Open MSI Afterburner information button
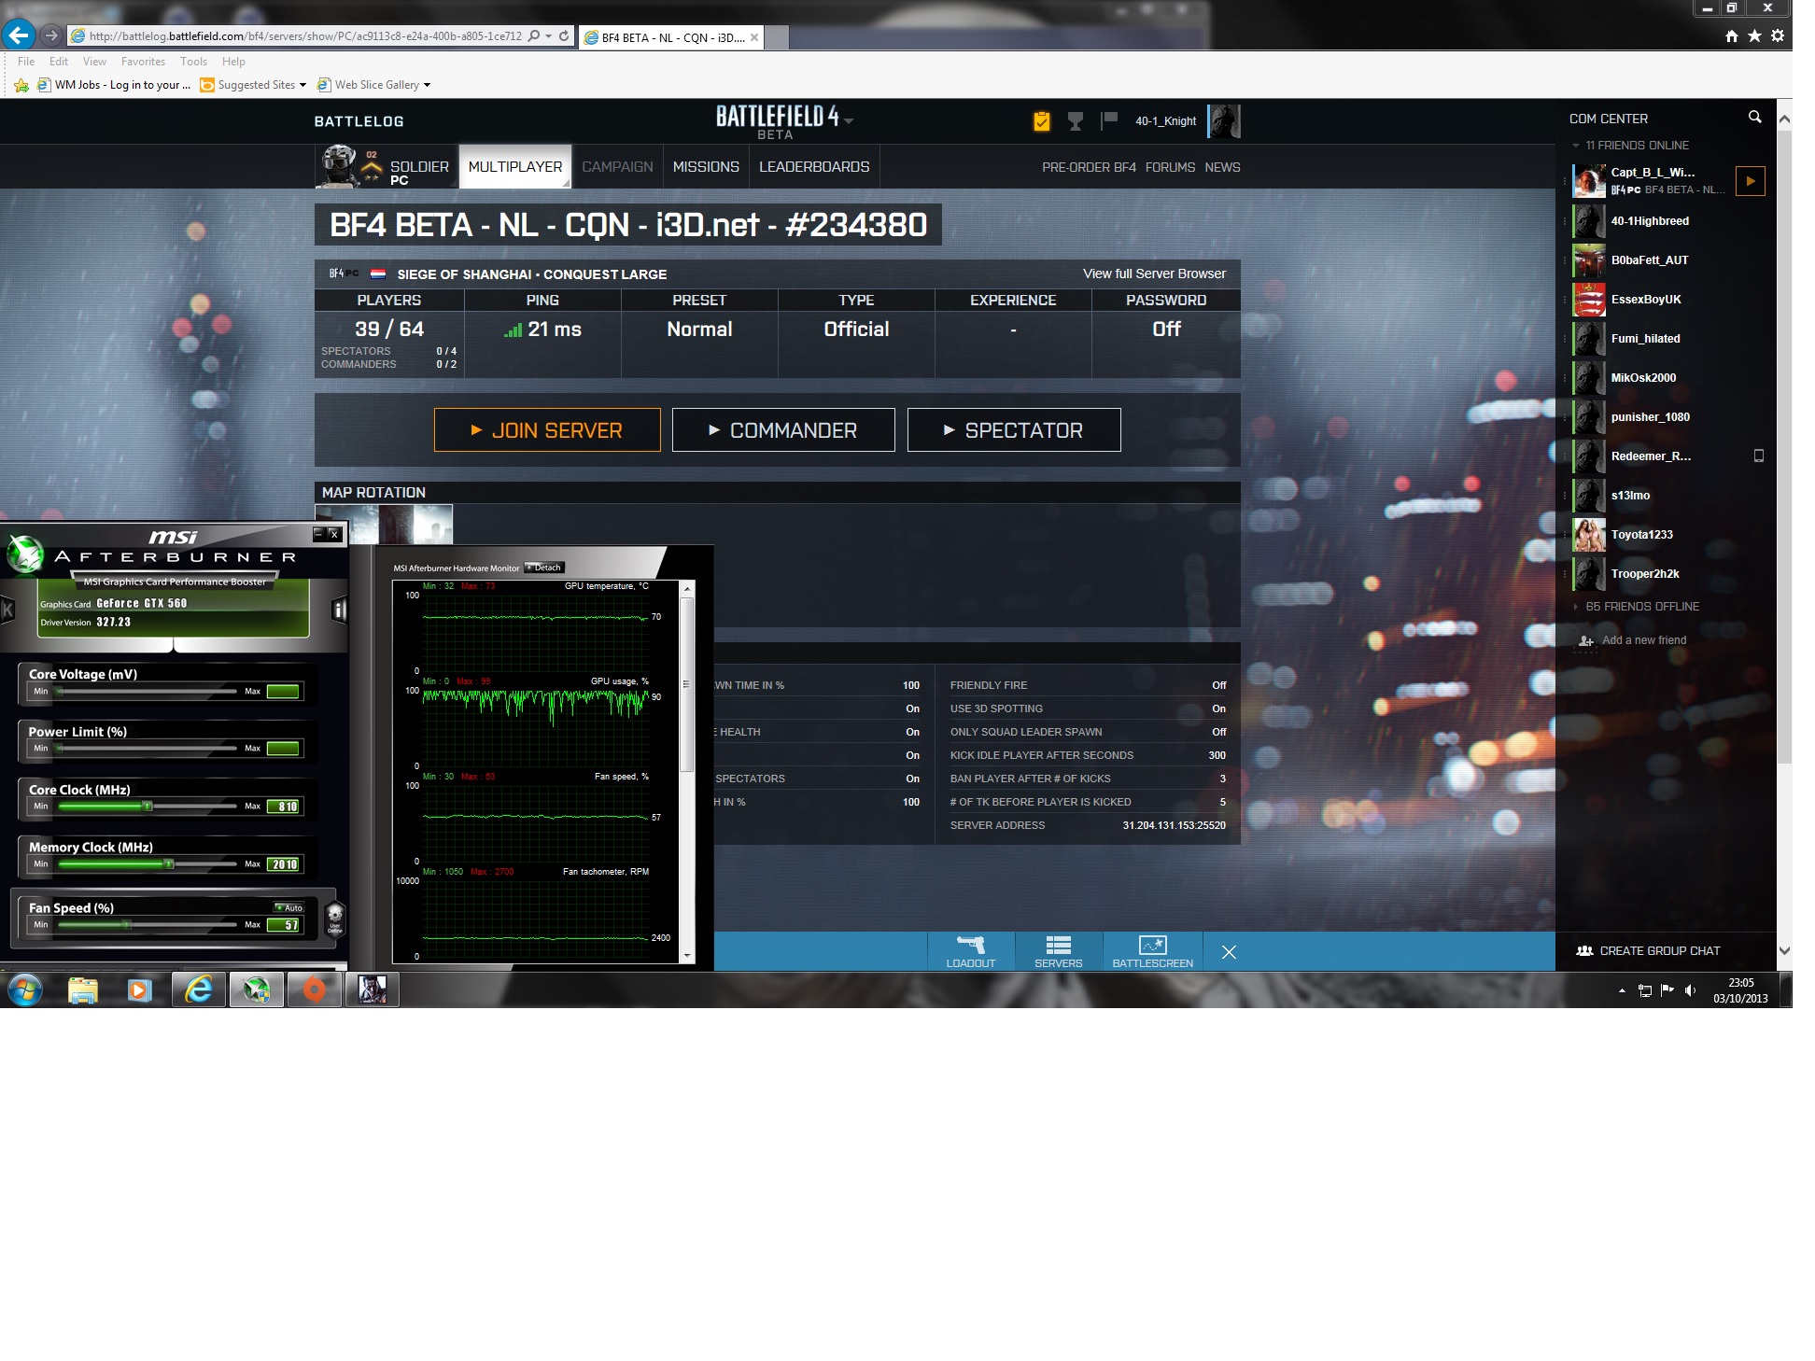1815x1361 pixels. point(339,610)
